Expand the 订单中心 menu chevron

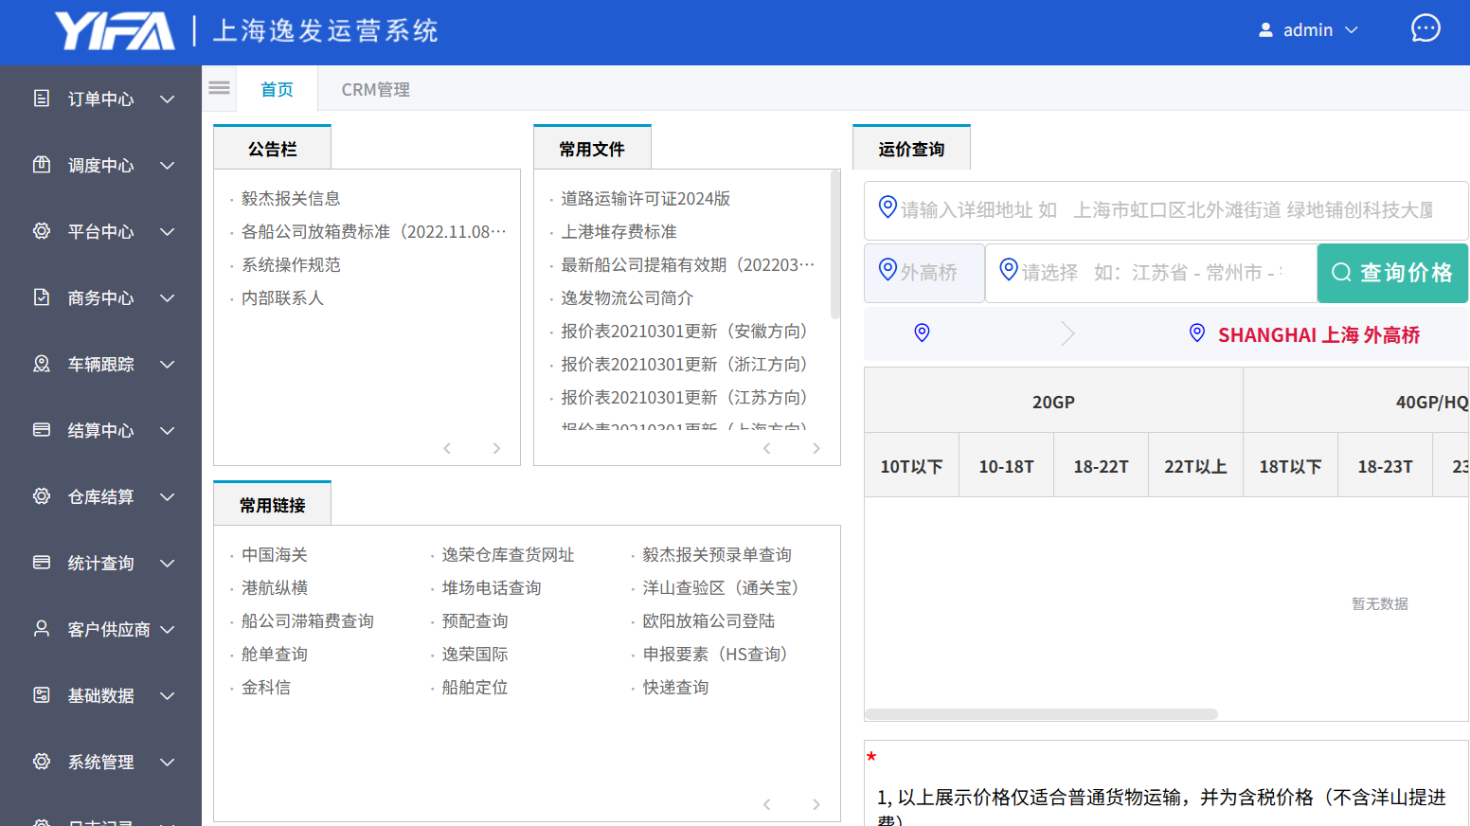[x=168, y=99]
